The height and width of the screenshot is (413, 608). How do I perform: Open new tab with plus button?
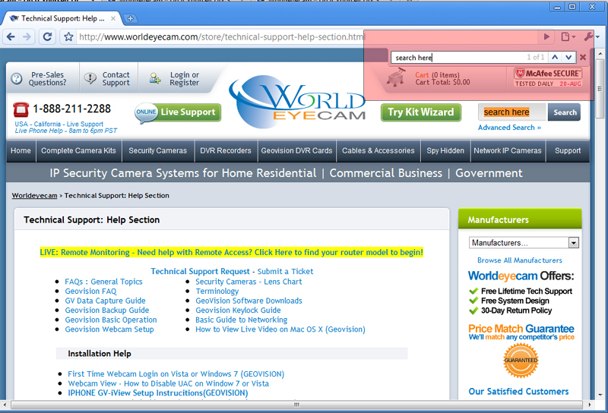click(130, 18)
